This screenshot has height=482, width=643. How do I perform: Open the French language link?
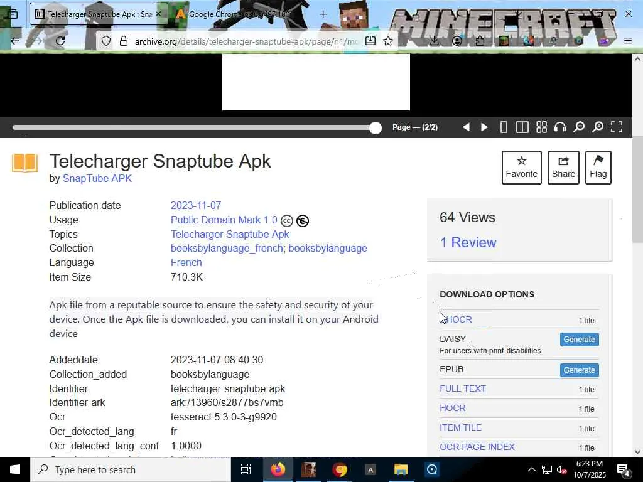[x=186, y=263]
